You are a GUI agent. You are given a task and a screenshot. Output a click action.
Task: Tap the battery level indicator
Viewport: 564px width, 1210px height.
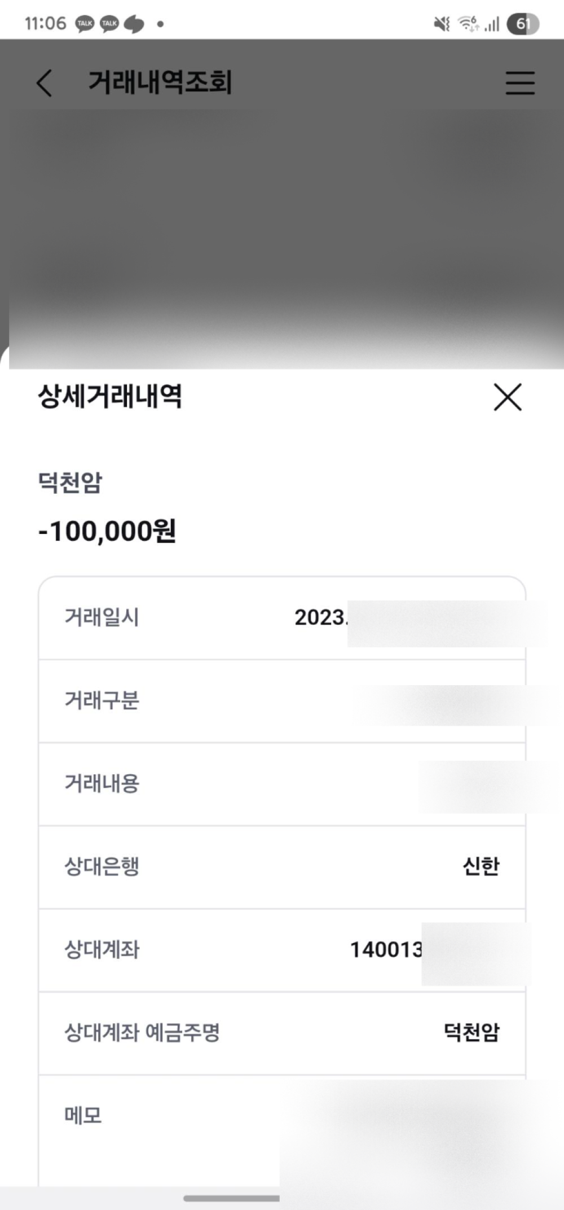click(x=523, y=24)
